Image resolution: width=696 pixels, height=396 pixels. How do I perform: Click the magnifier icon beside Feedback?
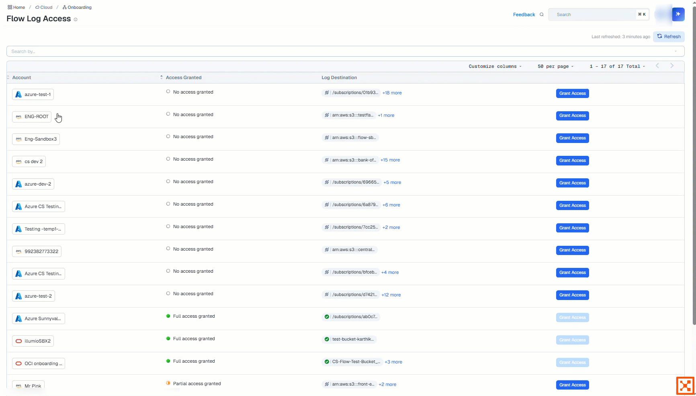coord(542,14)
